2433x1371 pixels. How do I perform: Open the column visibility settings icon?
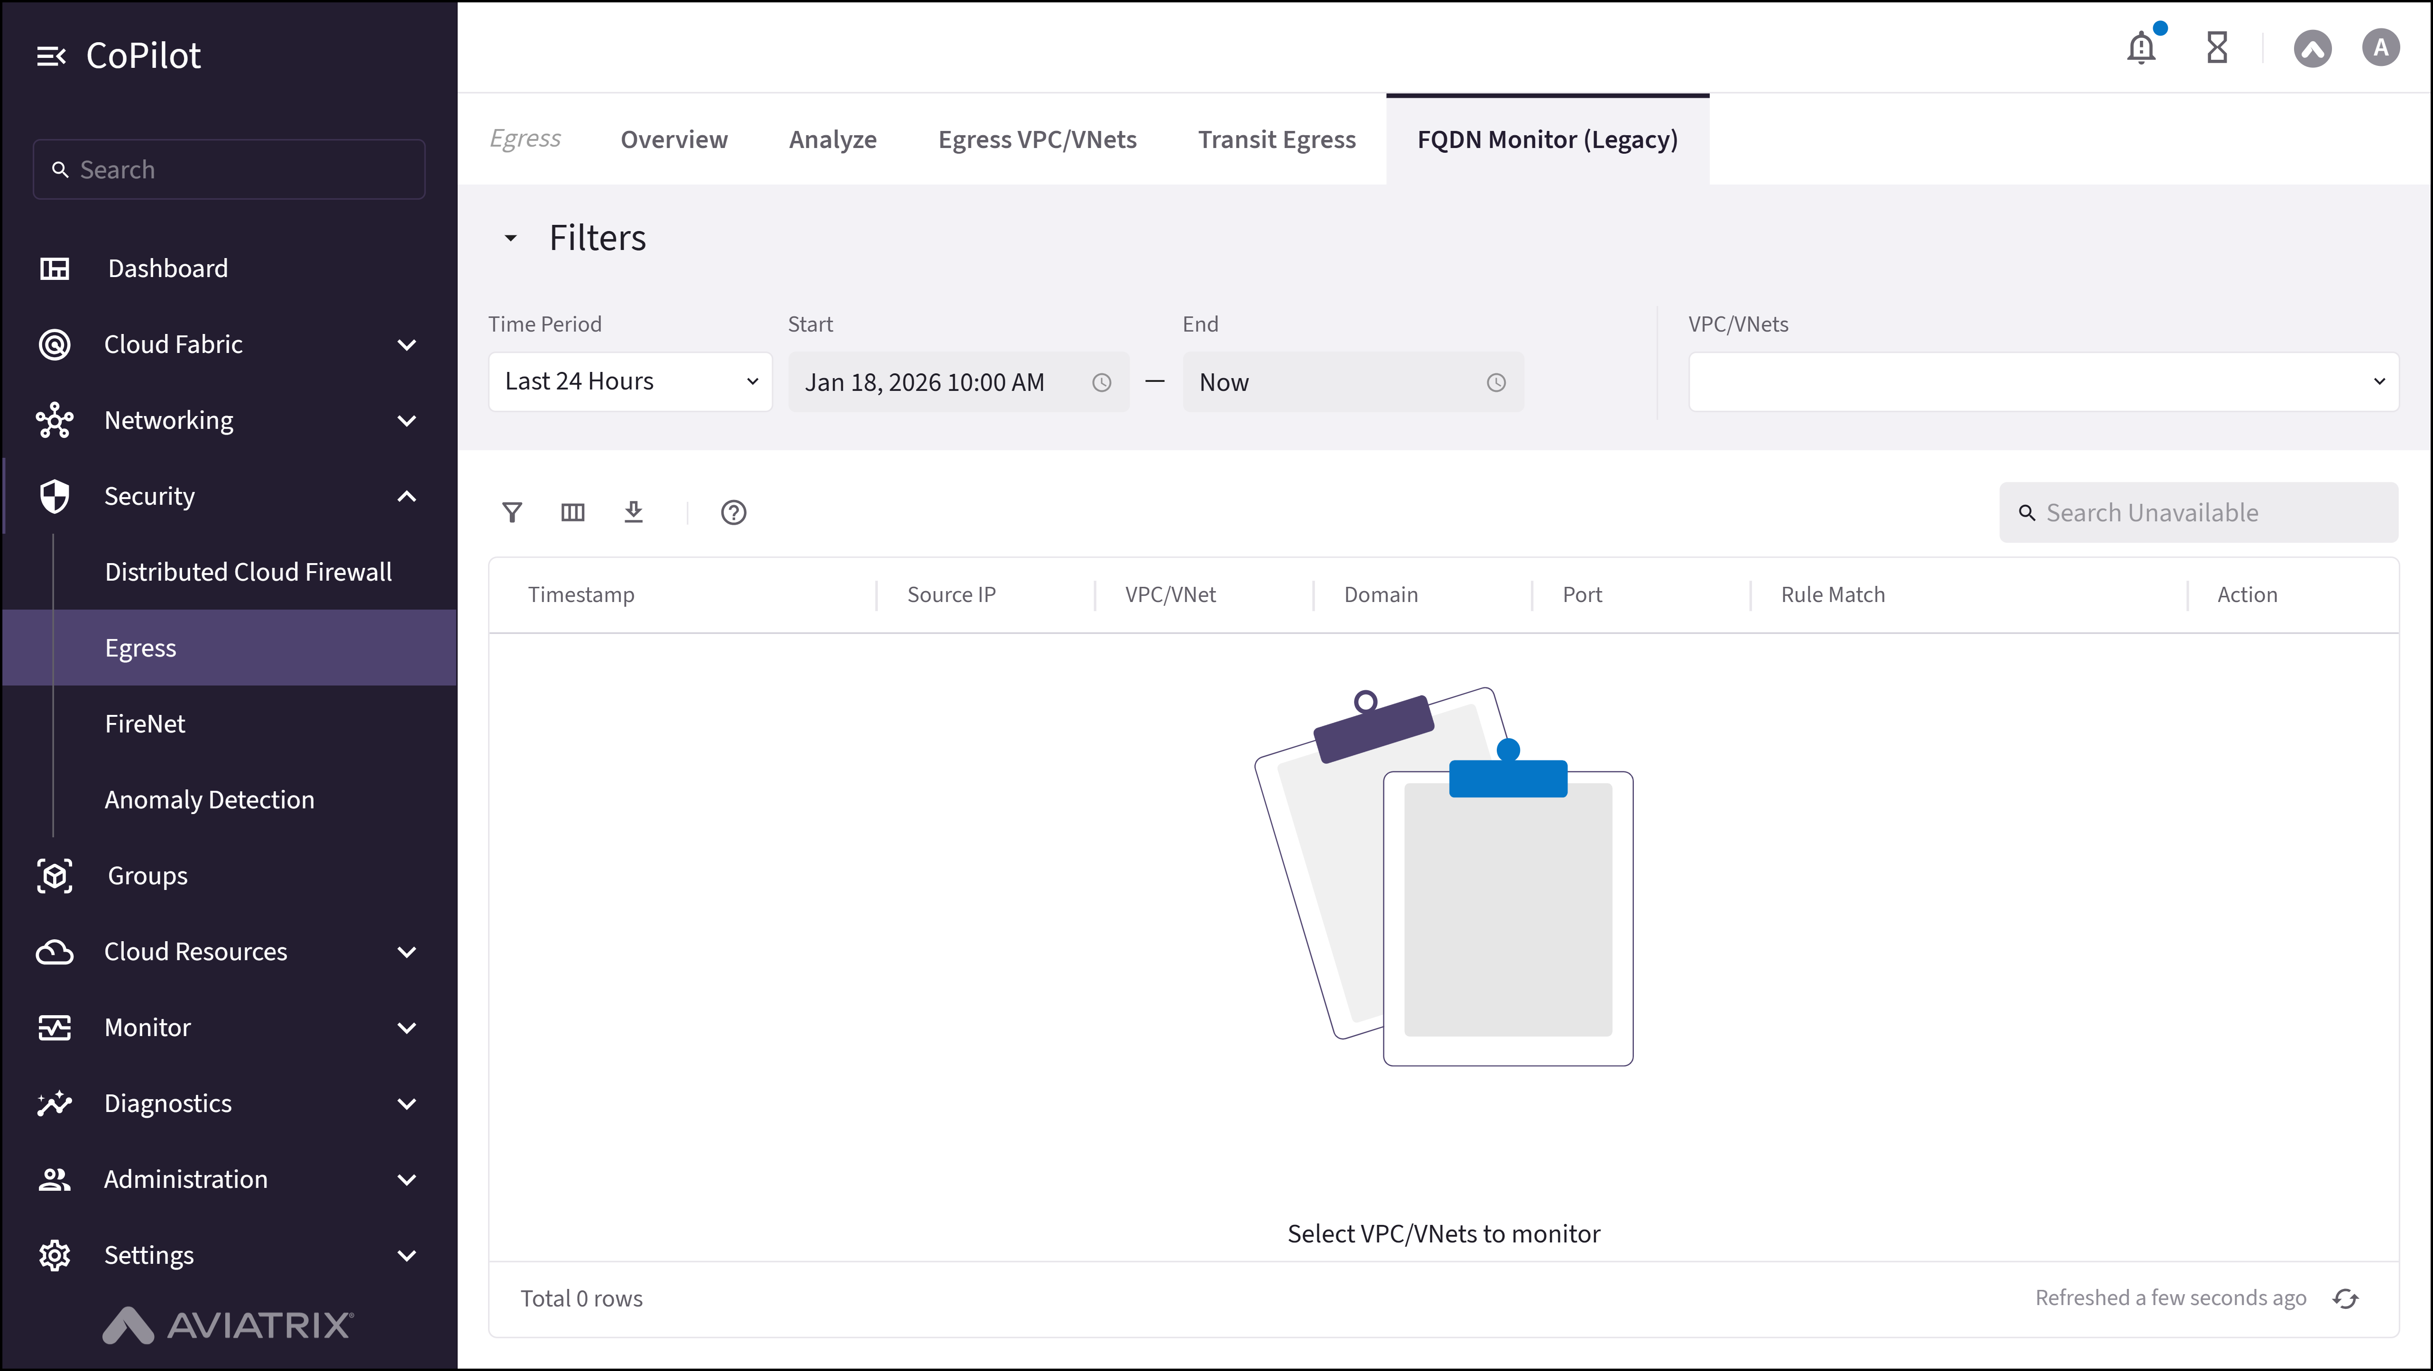click(572, 512)
